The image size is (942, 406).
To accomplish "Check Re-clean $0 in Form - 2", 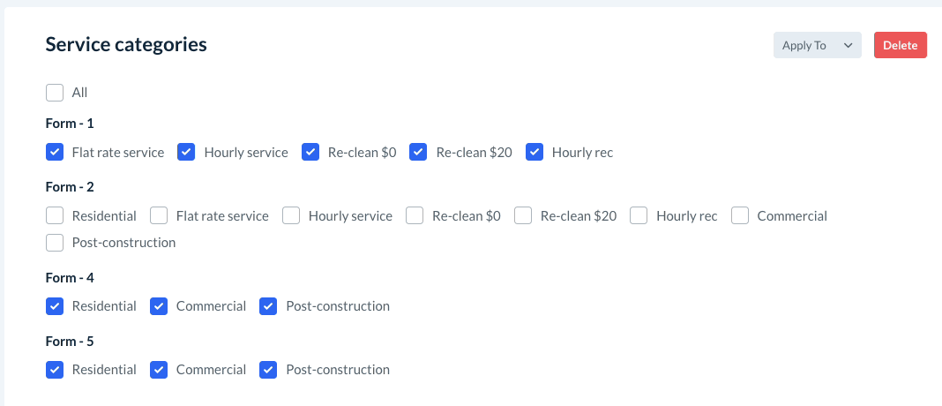I will pos(415,215).
